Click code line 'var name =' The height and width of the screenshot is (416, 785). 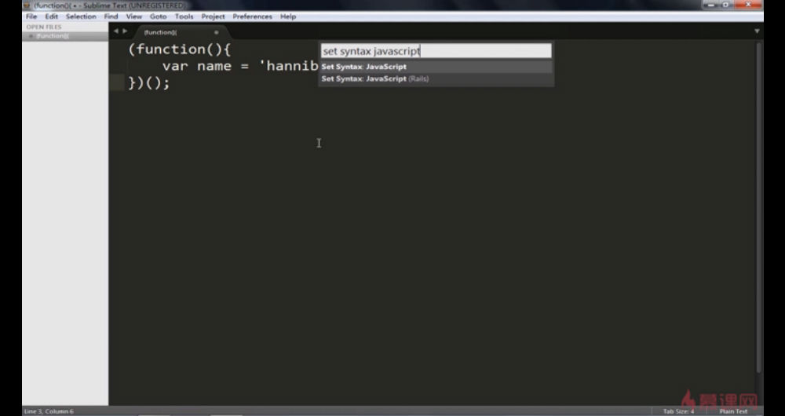click(240, 66)
